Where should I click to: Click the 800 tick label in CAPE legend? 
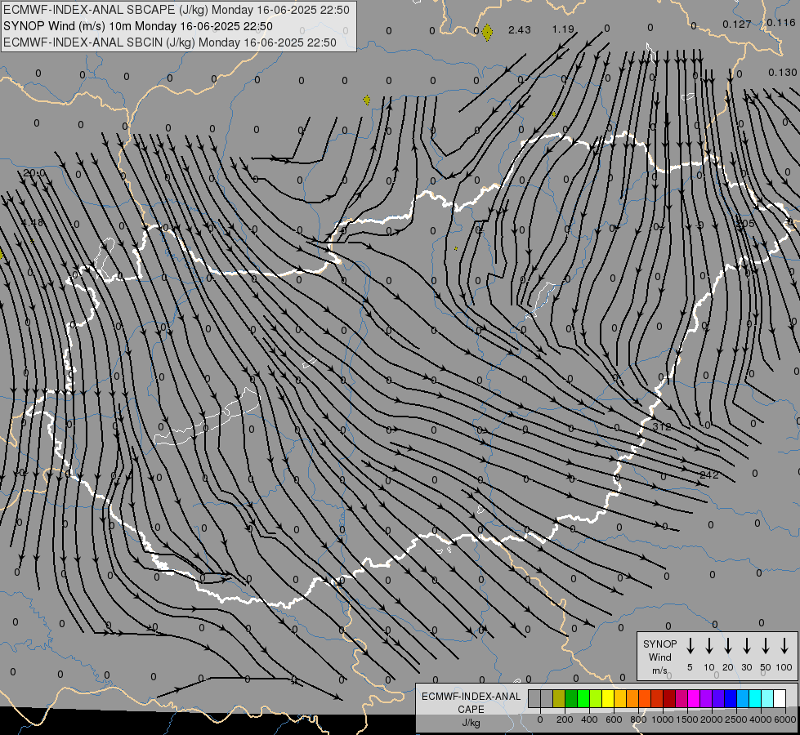pos(638,719)
